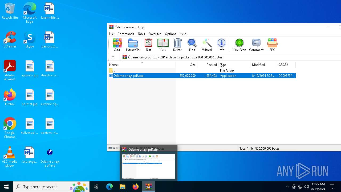
Task: Sort by Packed column header
Action: [208, 65]
